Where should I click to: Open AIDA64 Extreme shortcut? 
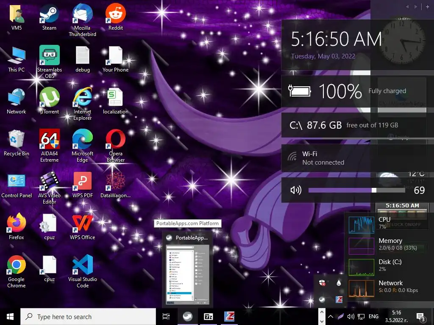click(x=49, y=146)
